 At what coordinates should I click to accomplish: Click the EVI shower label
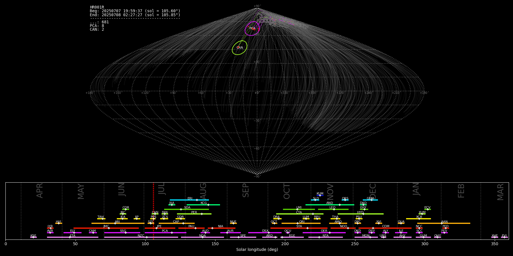504,236
